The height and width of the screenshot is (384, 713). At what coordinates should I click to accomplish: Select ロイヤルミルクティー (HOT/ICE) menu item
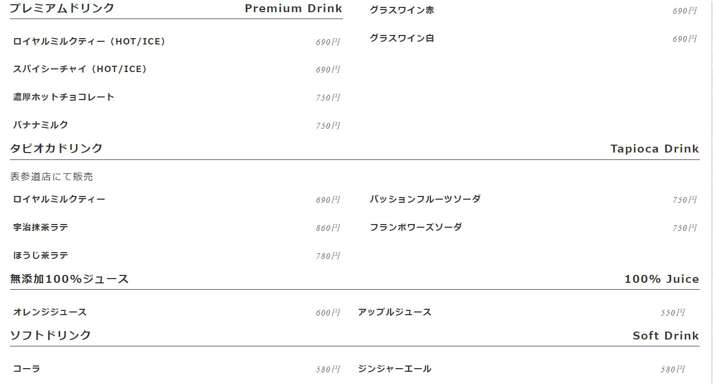point(89,41)
